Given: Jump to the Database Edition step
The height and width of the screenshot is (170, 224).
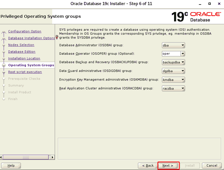Looking at the screenshot, I should click(x=22, y=52).
